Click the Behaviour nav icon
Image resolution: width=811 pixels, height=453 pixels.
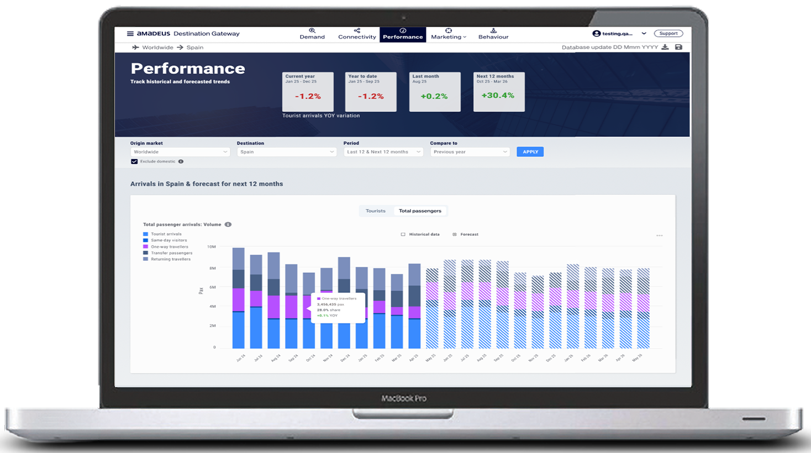pos(493,31)
